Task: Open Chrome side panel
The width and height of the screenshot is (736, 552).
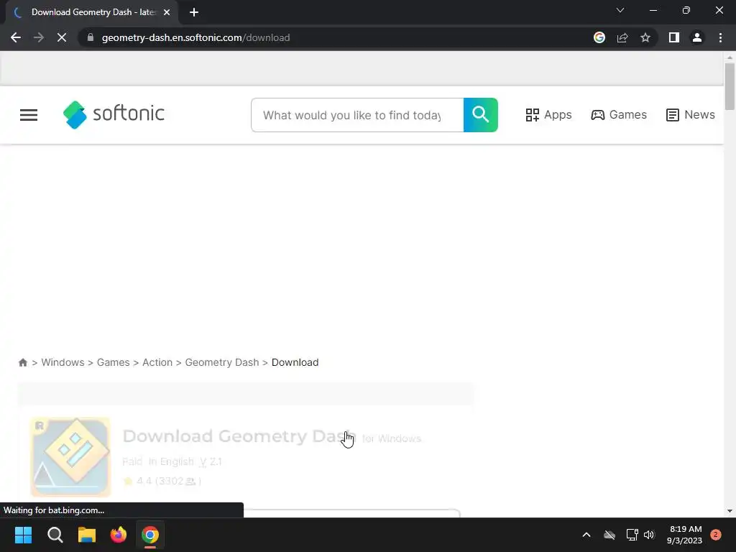Action: [x=674, y=37]
